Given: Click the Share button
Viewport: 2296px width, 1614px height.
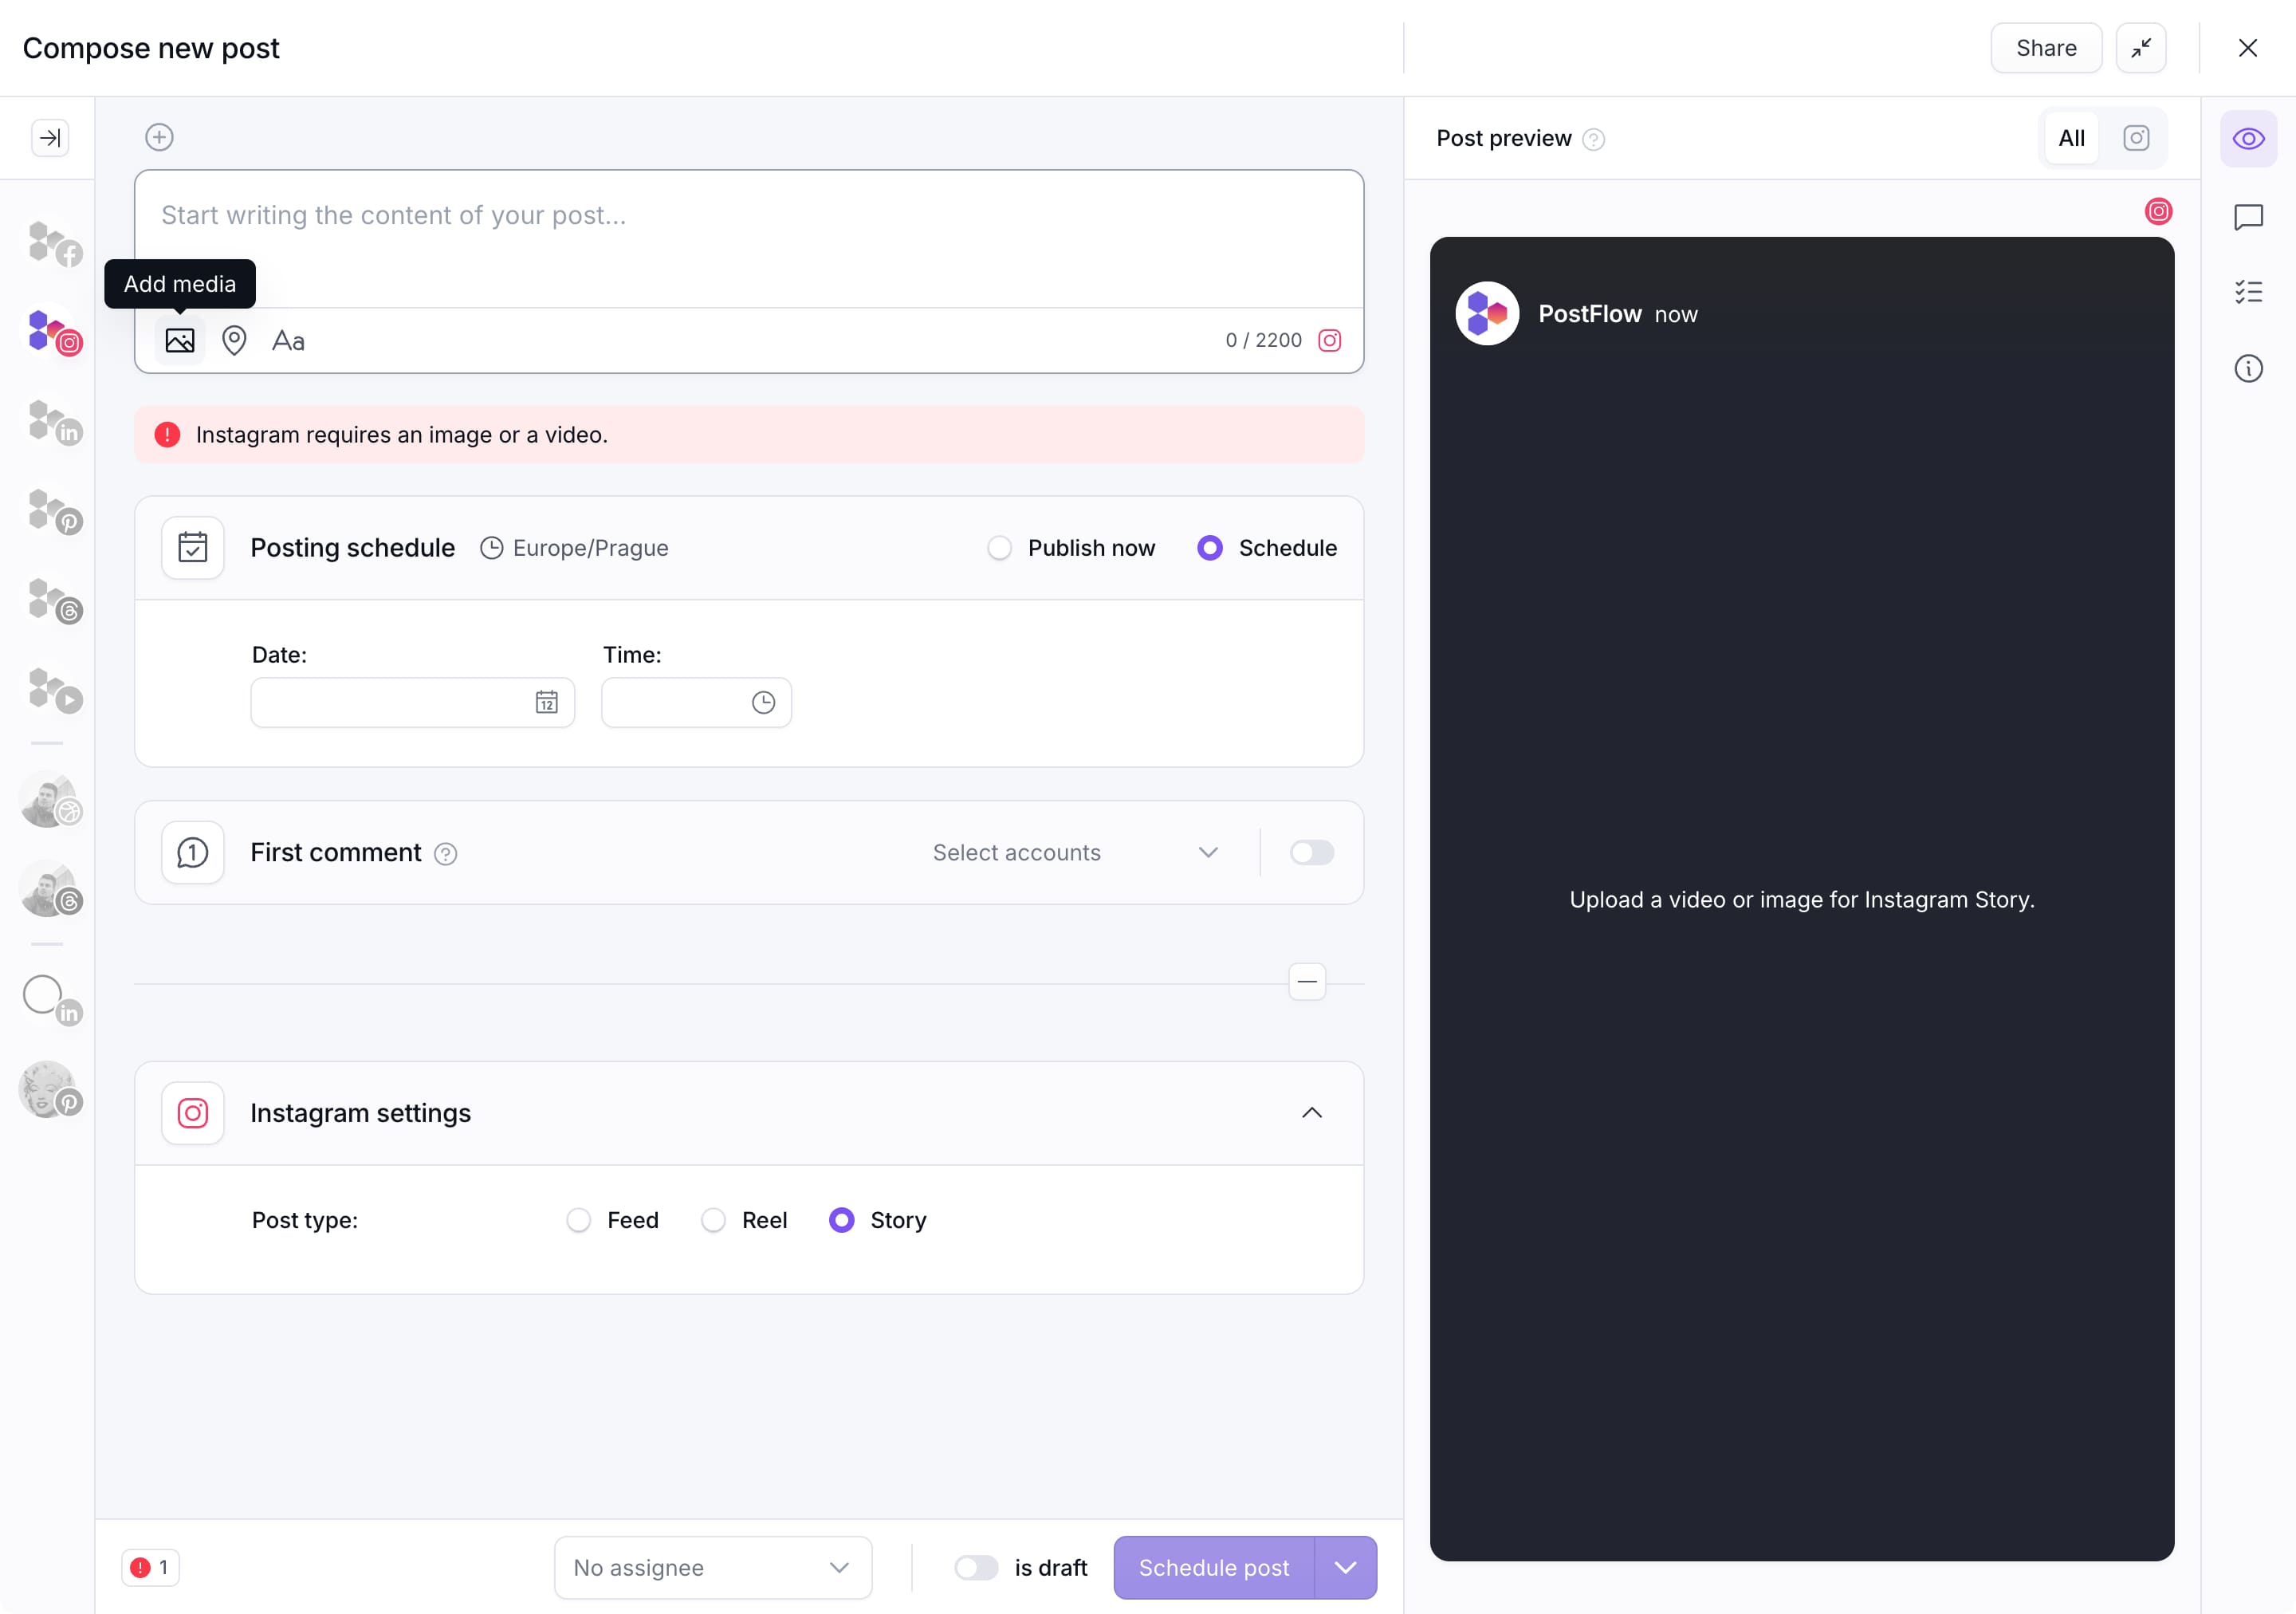Looking at the screenshot, I should (x=2045, y=48).
